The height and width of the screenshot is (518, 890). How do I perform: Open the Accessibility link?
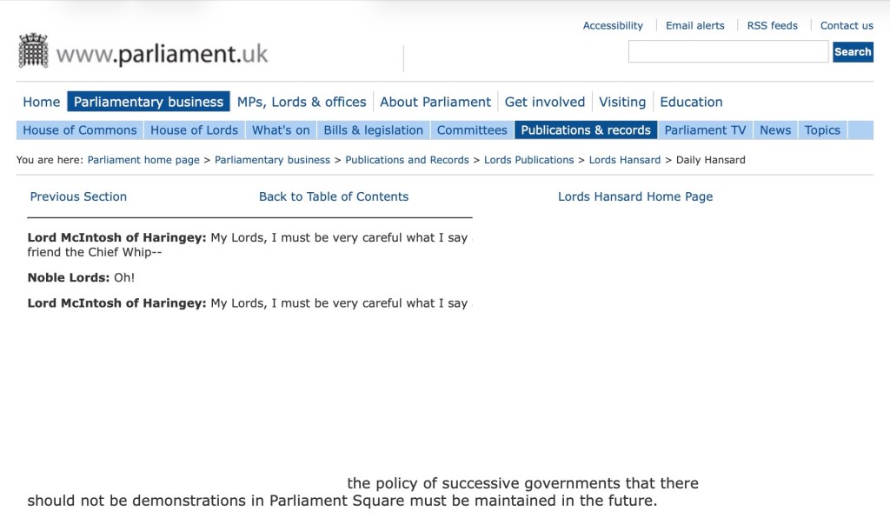[613, 26]
